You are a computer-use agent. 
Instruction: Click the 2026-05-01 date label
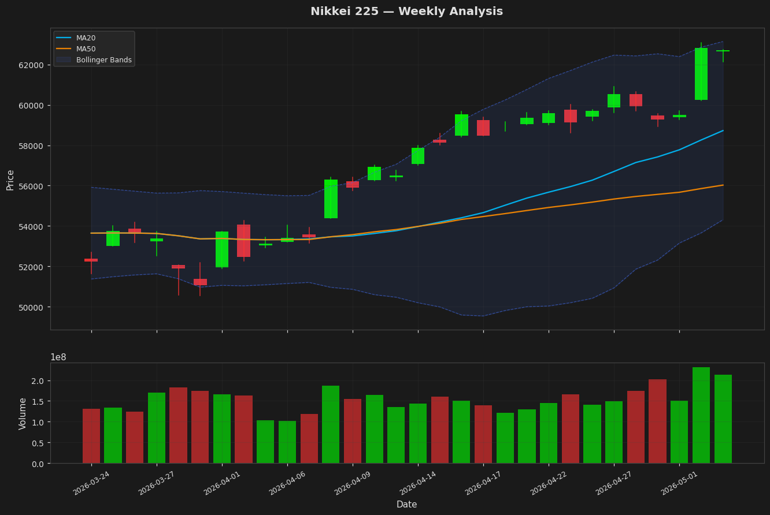tap(679, 483)
